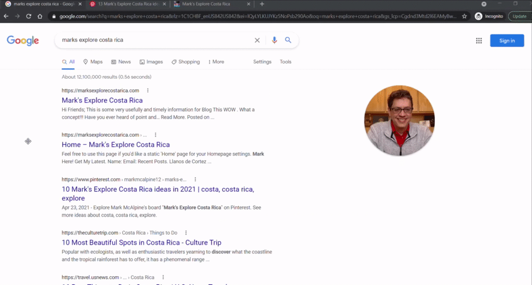Viewport: 532px width, 285px height.
Task: Focus the Google search box
Action: [156, 40]
